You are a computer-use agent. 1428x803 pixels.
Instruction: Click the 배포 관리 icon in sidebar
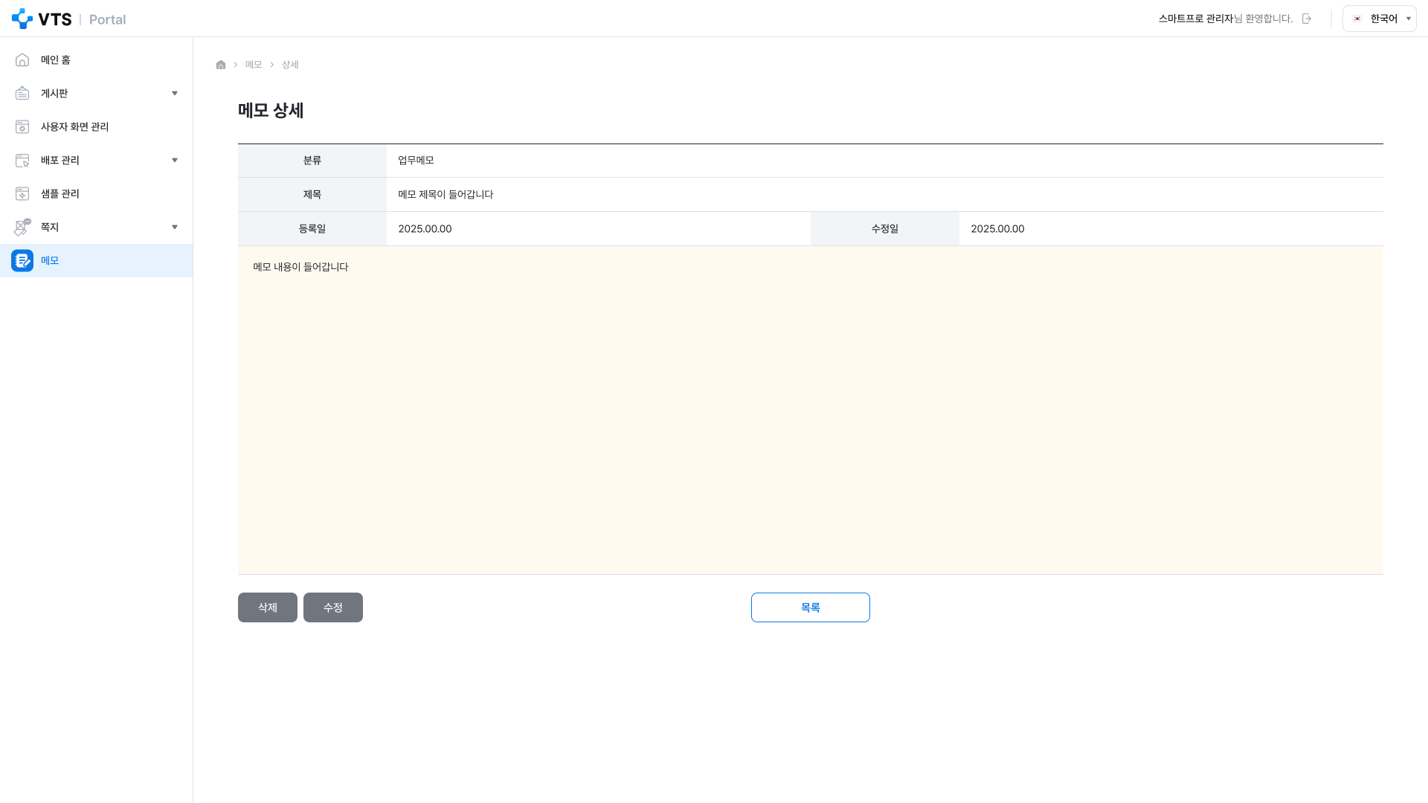point(22,160)
